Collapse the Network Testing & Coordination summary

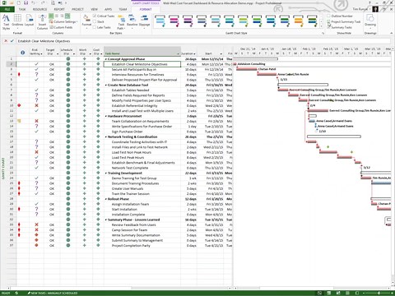106,136
